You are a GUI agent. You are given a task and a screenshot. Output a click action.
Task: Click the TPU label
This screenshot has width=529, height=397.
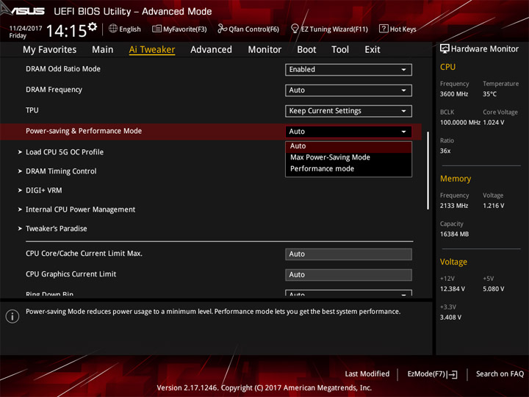32,110
